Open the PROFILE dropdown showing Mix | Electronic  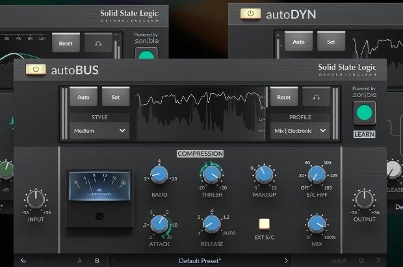coord(300,131)
